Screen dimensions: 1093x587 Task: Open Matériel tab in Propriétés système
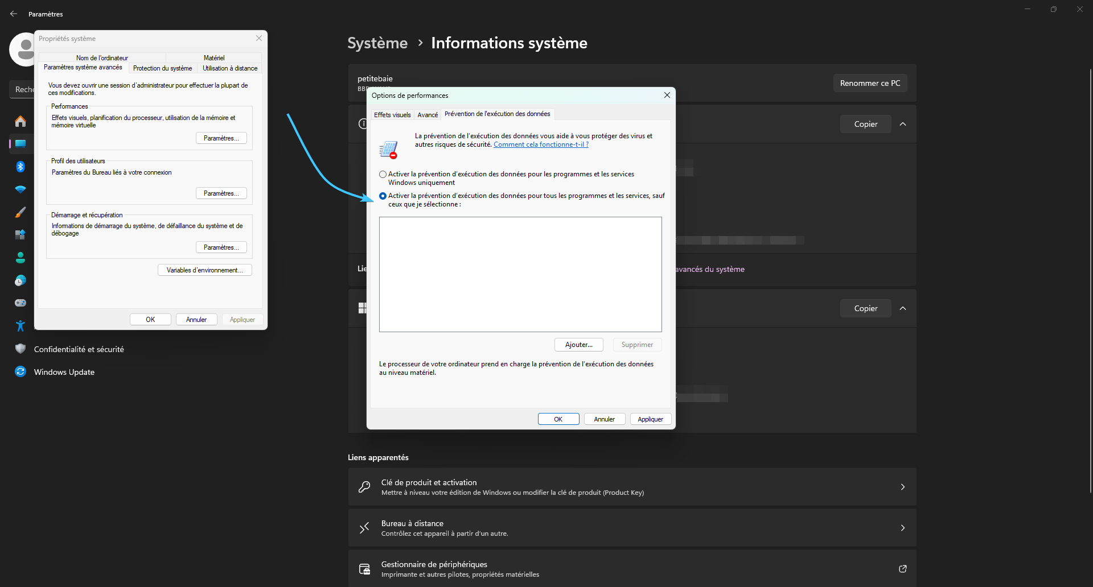point(214,58)
